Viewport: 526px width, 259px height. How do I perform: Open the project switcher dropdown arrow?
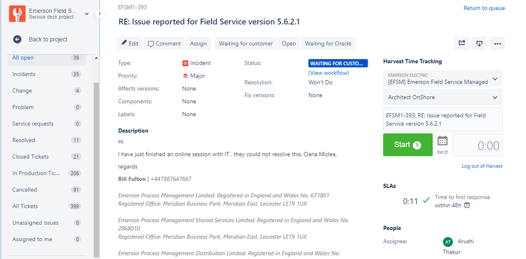[x=86, y=14]
